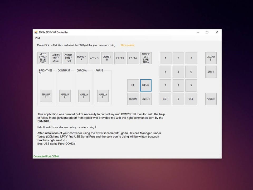Click the COMB / B button
Viewport: 253px width, 190px height.
(x=107, y=58)
